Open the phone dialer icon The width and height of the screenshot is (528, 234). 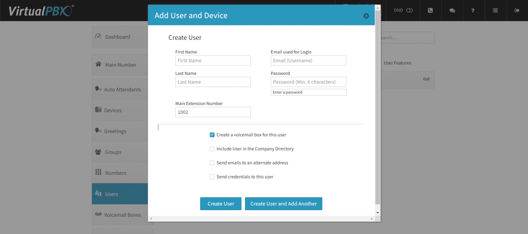[431, 10]
